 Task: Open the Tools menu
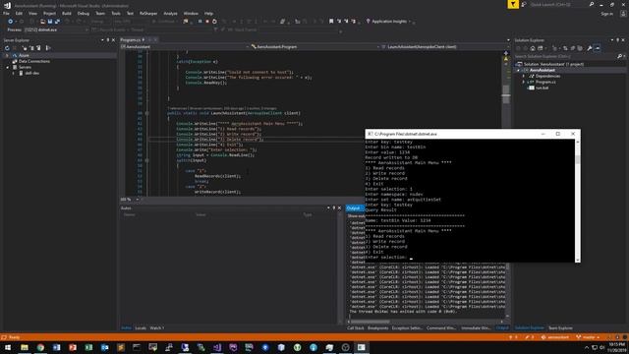(116, 13)
